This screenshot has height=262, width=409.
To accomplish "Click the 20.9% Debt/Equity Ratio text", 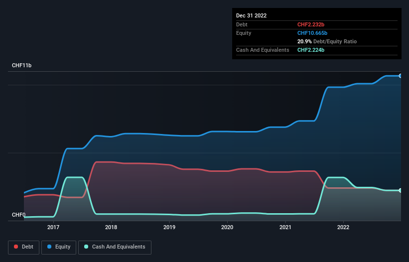I will pos(327,41).
